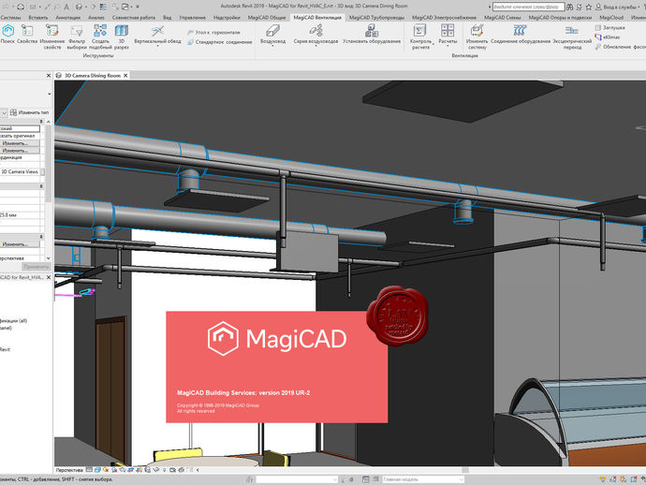Open the MagiCAD Трубопроводы tab
The width and height of the screenshot is (646, 485).
pos(376,18)
